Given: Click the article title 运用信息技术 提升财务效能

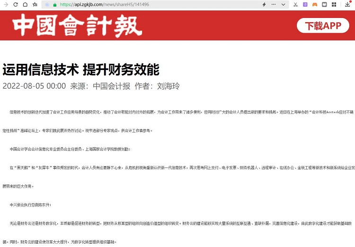Looking at the screenshot, I should click(81, 69).
